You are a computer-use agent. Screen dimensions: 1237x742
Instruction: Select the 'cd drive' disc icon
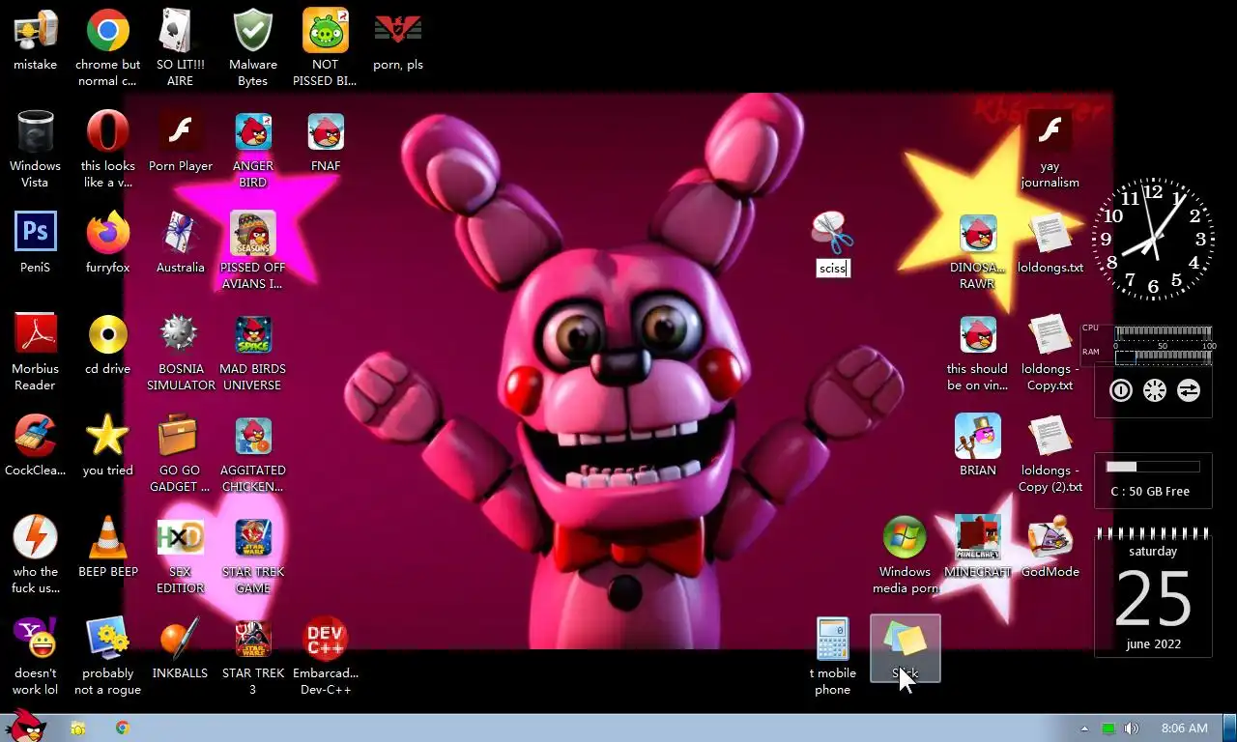coord(108,334)
